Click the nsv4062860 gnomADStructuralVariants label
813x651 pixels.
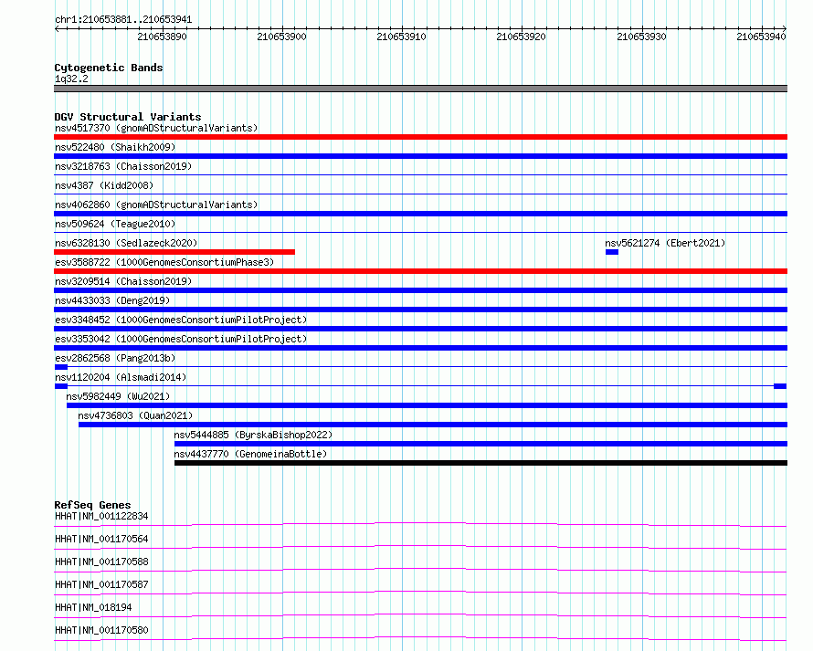point(156,205)
